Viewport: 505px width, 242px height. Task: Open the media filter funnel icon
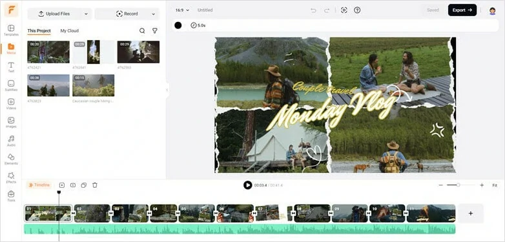click(x=155, y=31)
